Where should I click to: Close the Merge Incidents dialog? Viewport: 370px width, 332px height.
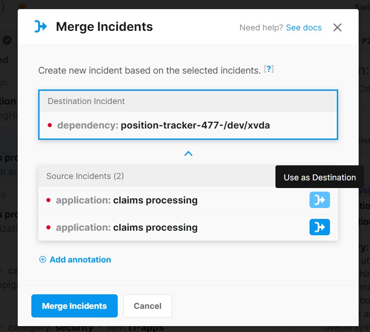[337, 27]
